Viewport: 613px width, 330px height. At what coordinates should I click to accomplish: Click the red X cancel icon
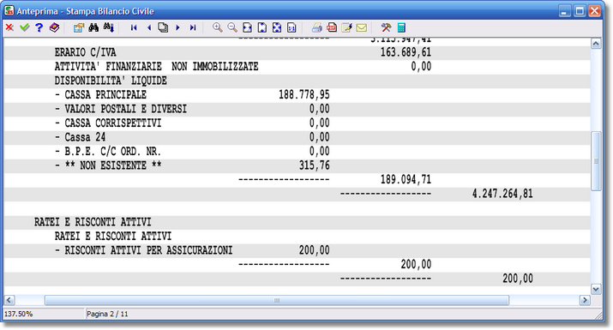[9, 27]
